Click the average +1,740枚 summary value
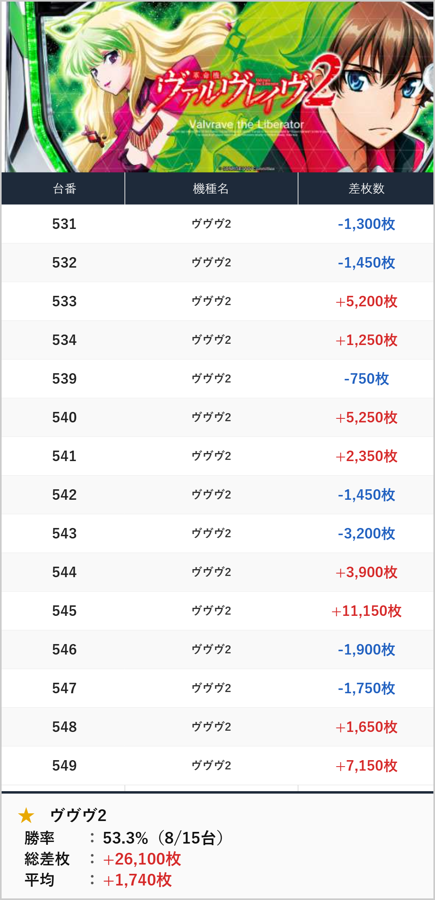 [x=137, y=880]
